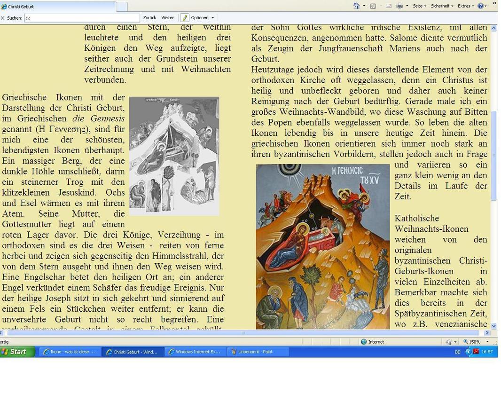This screenshot has height=401, width=501.
Task: Click the vertical scrollbar down arrow
Action: click(x=493, y=326)
